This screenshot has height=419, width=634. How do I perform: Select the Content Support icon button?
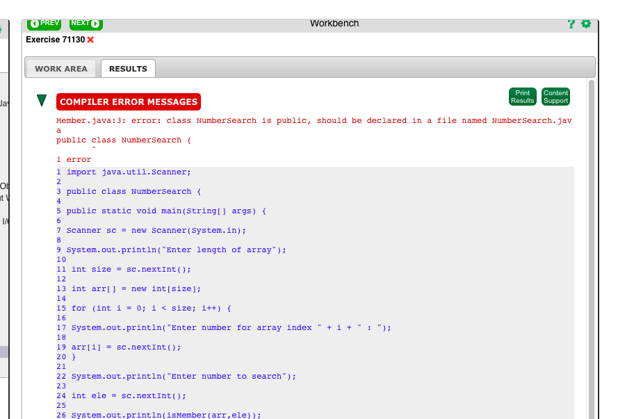coord(555,97)
